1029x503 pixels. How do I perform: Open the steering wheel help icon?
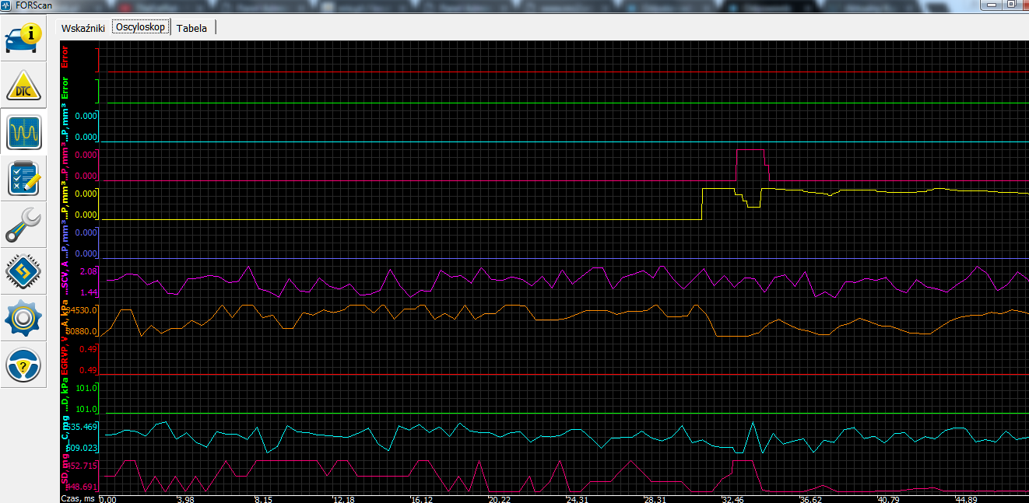[24, 365]
